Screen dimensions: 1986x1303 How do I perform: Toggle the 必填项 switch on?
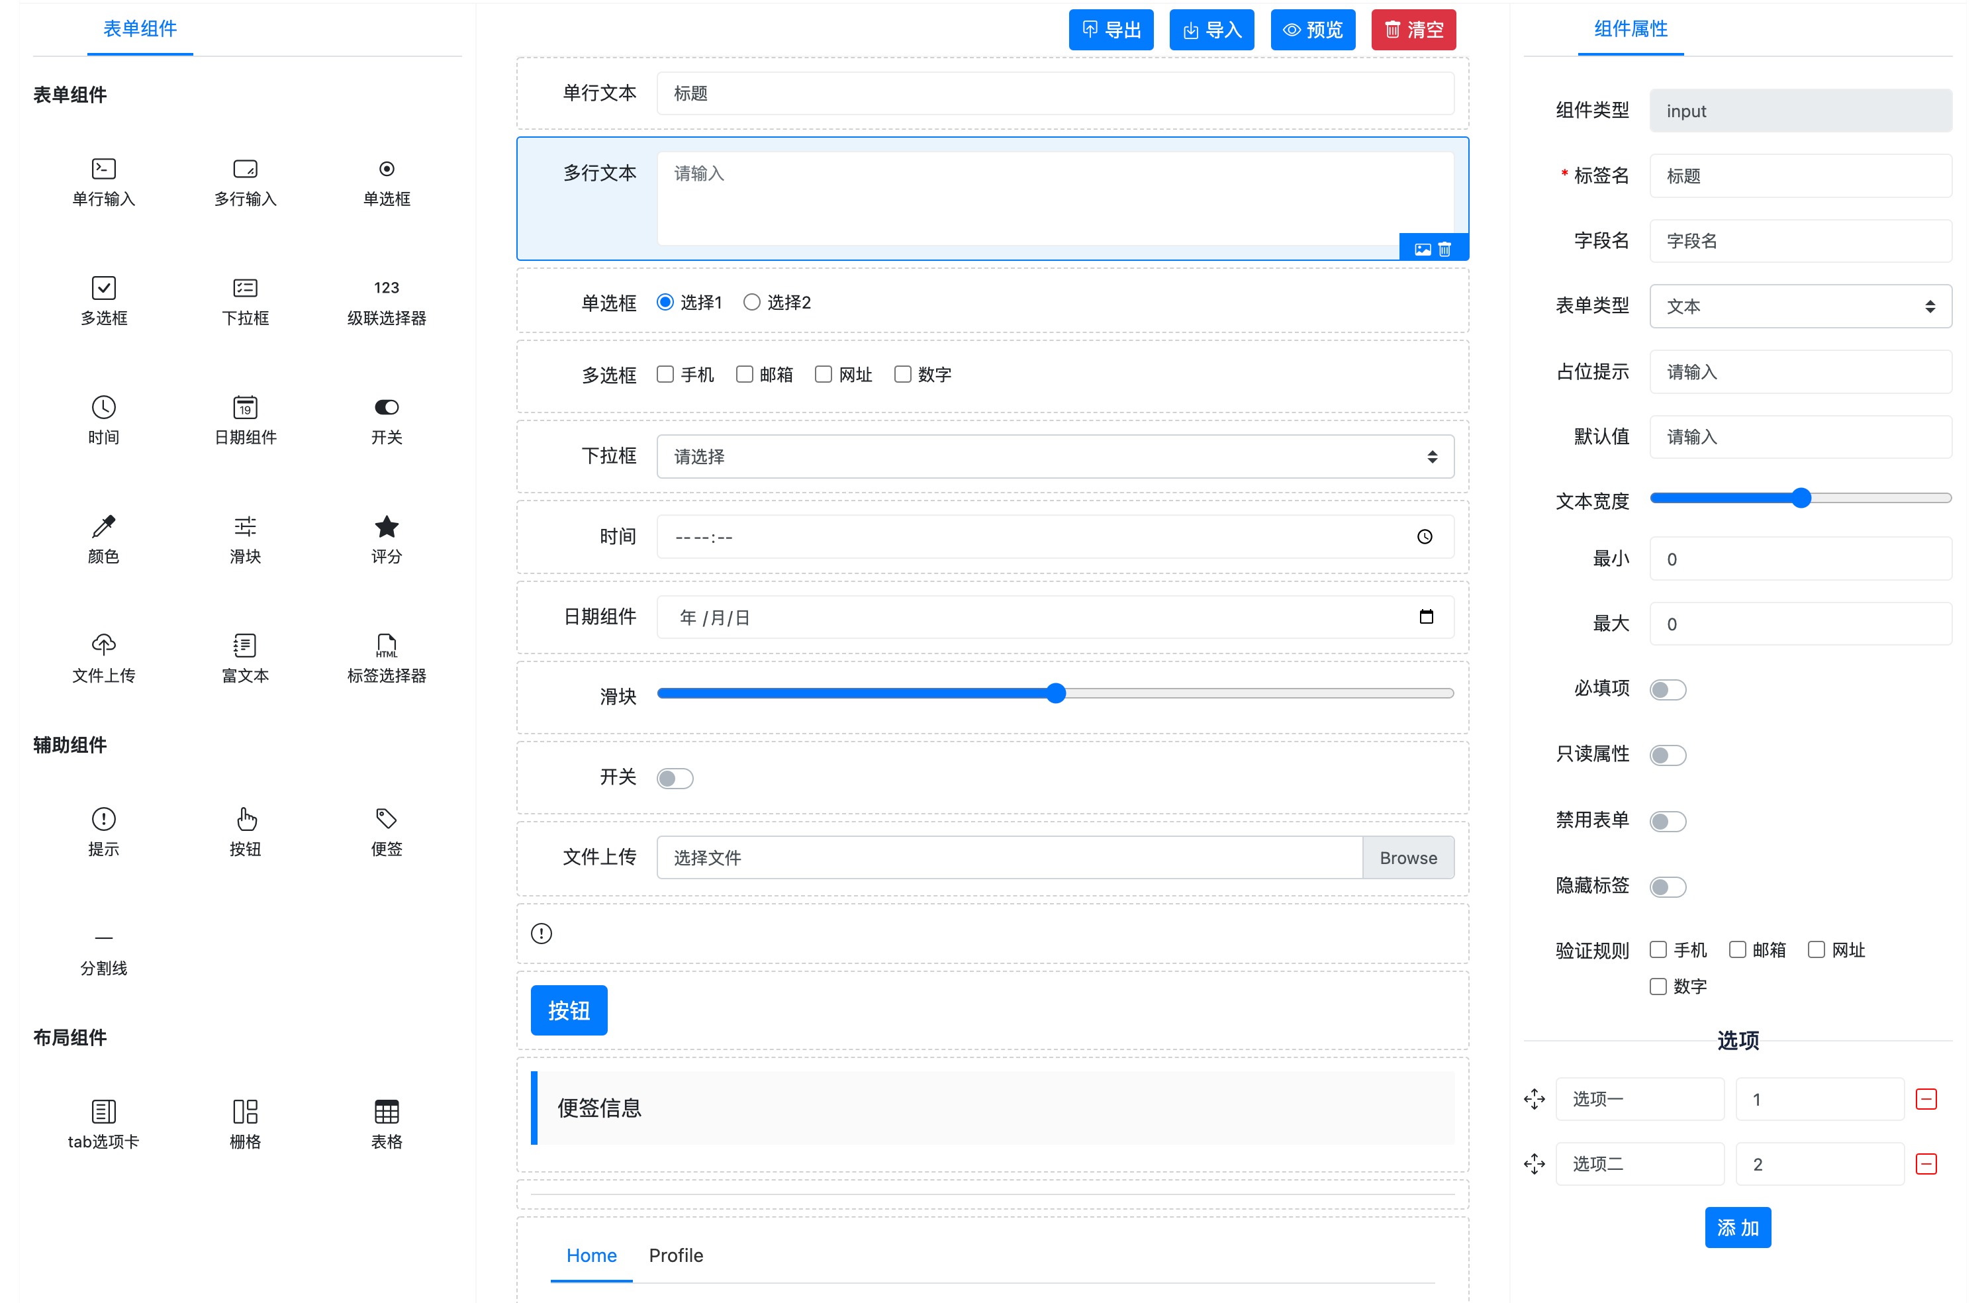pos(1667,691)
